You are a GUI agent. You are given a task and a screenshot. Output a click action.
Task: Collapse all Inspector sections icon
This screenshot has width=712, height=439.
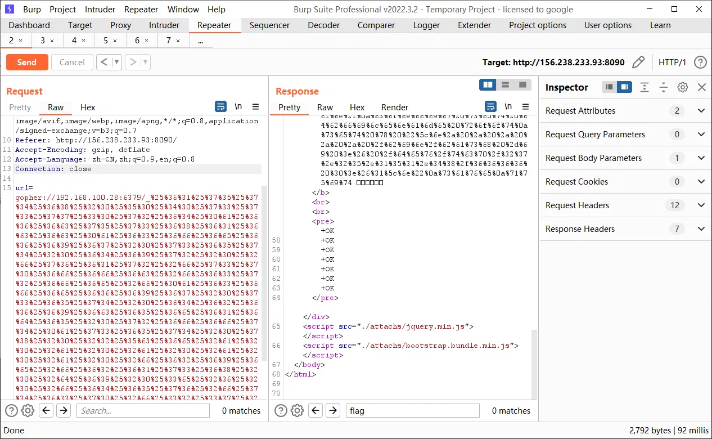[x=664, y=87]
